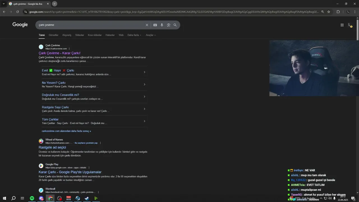View site information icon in address bar

(x=26, y=12)
